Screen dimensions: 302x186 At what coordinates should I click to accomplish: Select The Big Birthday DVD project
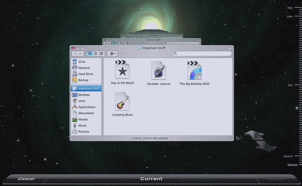[194, 73]
